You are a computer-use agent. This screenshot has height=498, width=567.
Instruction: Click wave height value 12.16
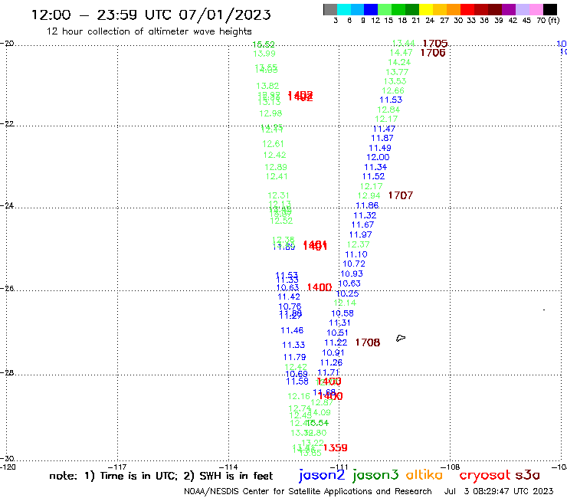tap(299, 396)
